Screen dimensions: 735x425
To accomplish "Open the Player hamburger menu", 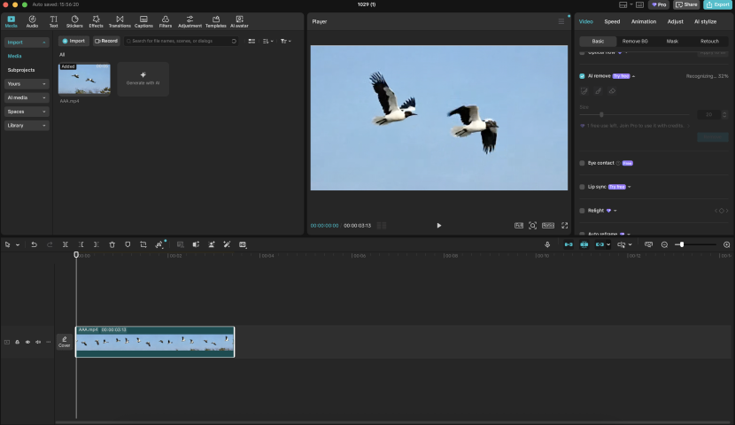I will tap(561, 21).
